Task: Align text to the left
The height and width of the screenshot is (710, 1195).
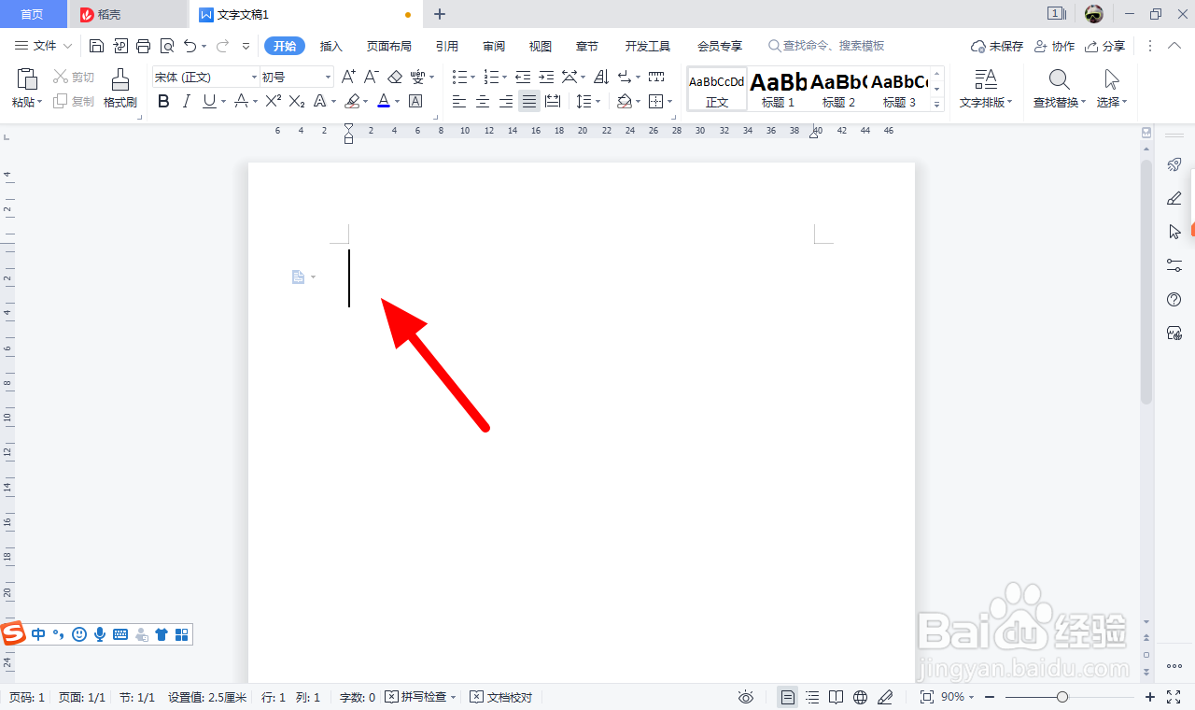Action: click(459, 101)
